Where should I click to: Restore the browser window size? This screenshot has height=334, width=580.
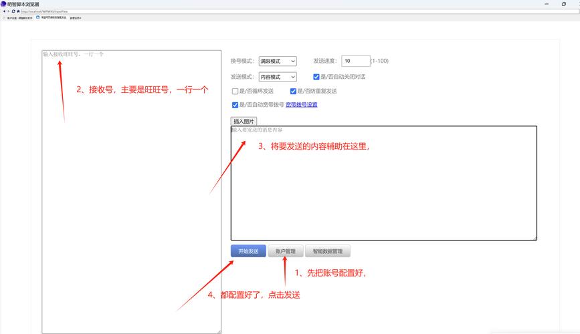pyautogui.click(x=563, y=3)
